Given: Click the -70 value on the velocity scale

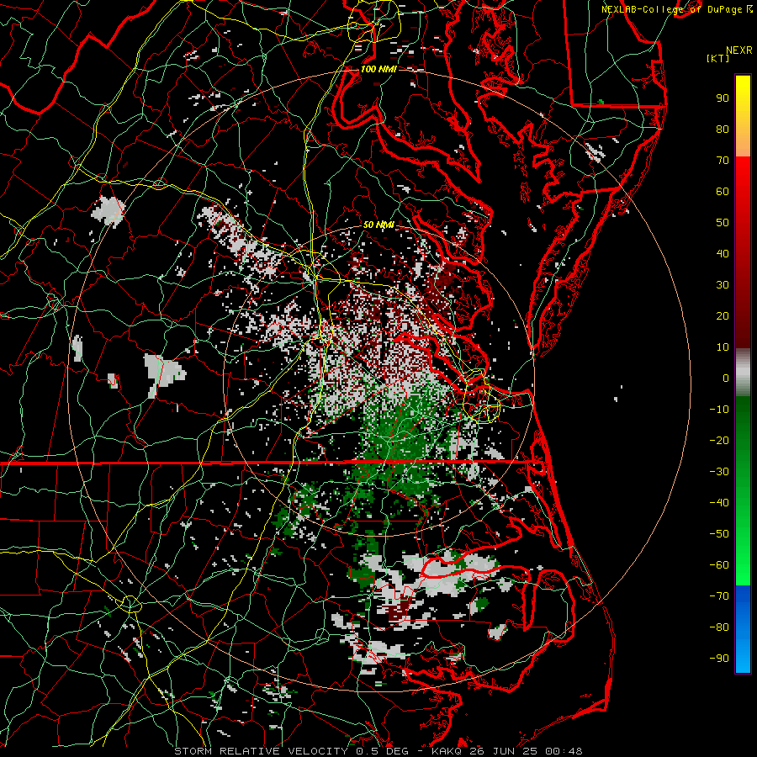Looking at the screenshot, I should click(719, 596).
